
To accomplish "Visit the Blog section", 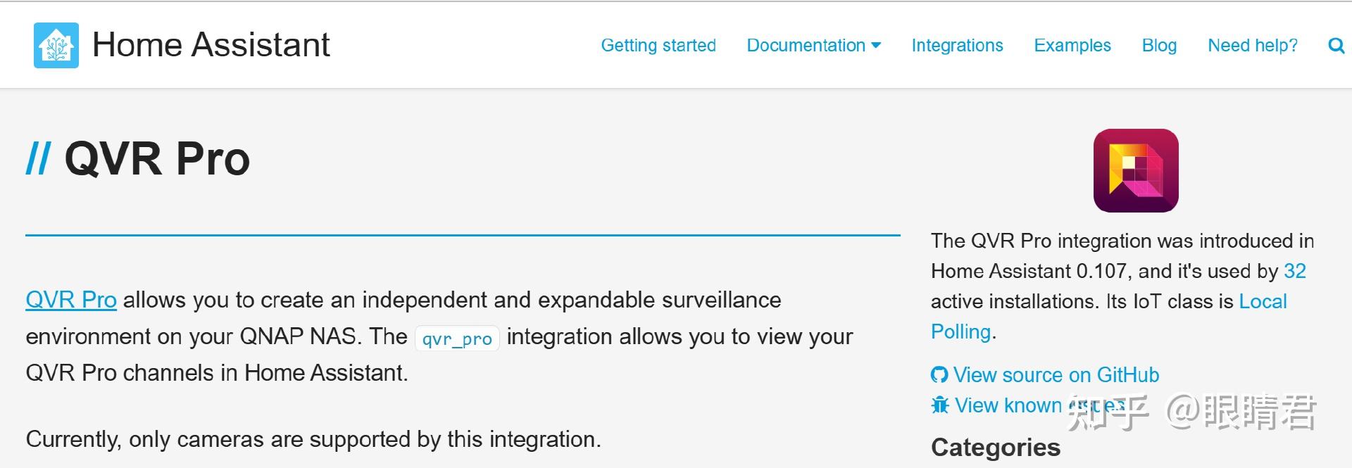I will (x=1159, y=46).
